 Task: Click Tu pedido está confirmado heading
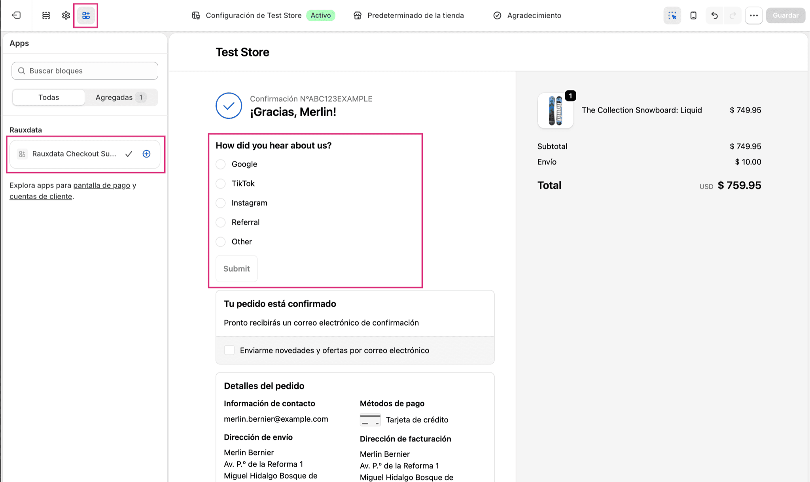tap(280, 304)
